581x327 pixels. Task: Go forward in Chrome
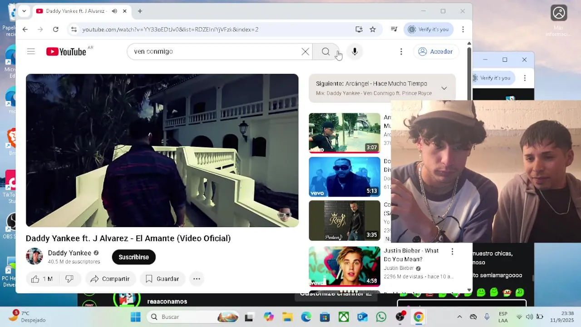click(x=40, y=30)
